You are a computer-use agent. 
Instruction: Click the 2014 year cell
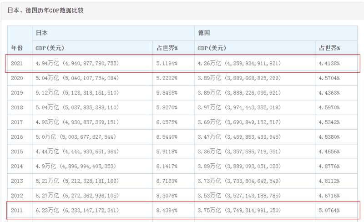point(17,166)
